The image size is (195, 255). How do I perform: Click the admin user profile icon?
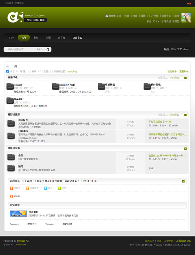[x=107, y=16]
